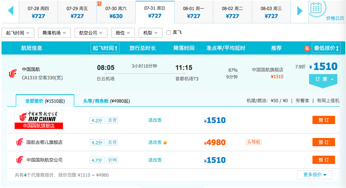Open the 起飞时间 filter dropdown
Image resolution: width=346 pixels, height=188 pixels.
18,33
